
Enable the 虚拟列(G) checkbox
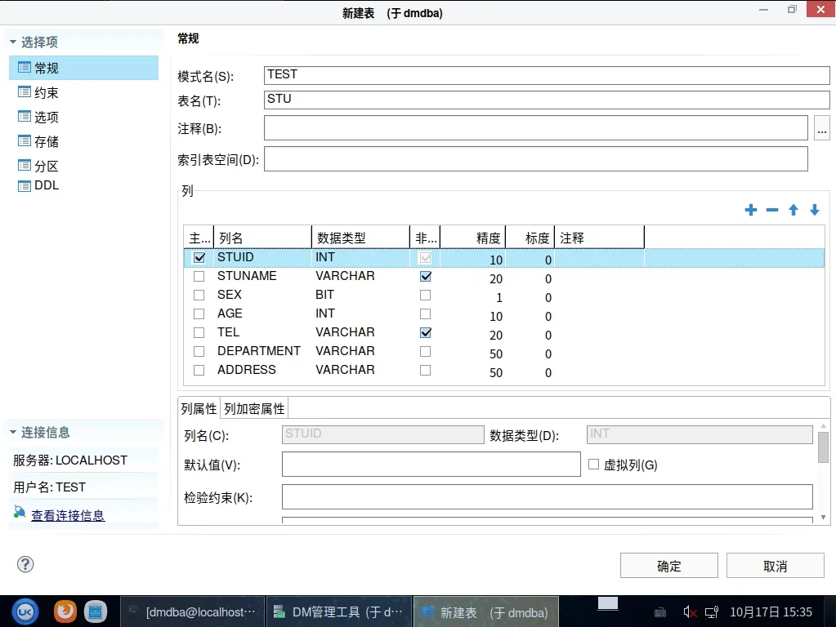pyautogui.click(x=594, y=465)
